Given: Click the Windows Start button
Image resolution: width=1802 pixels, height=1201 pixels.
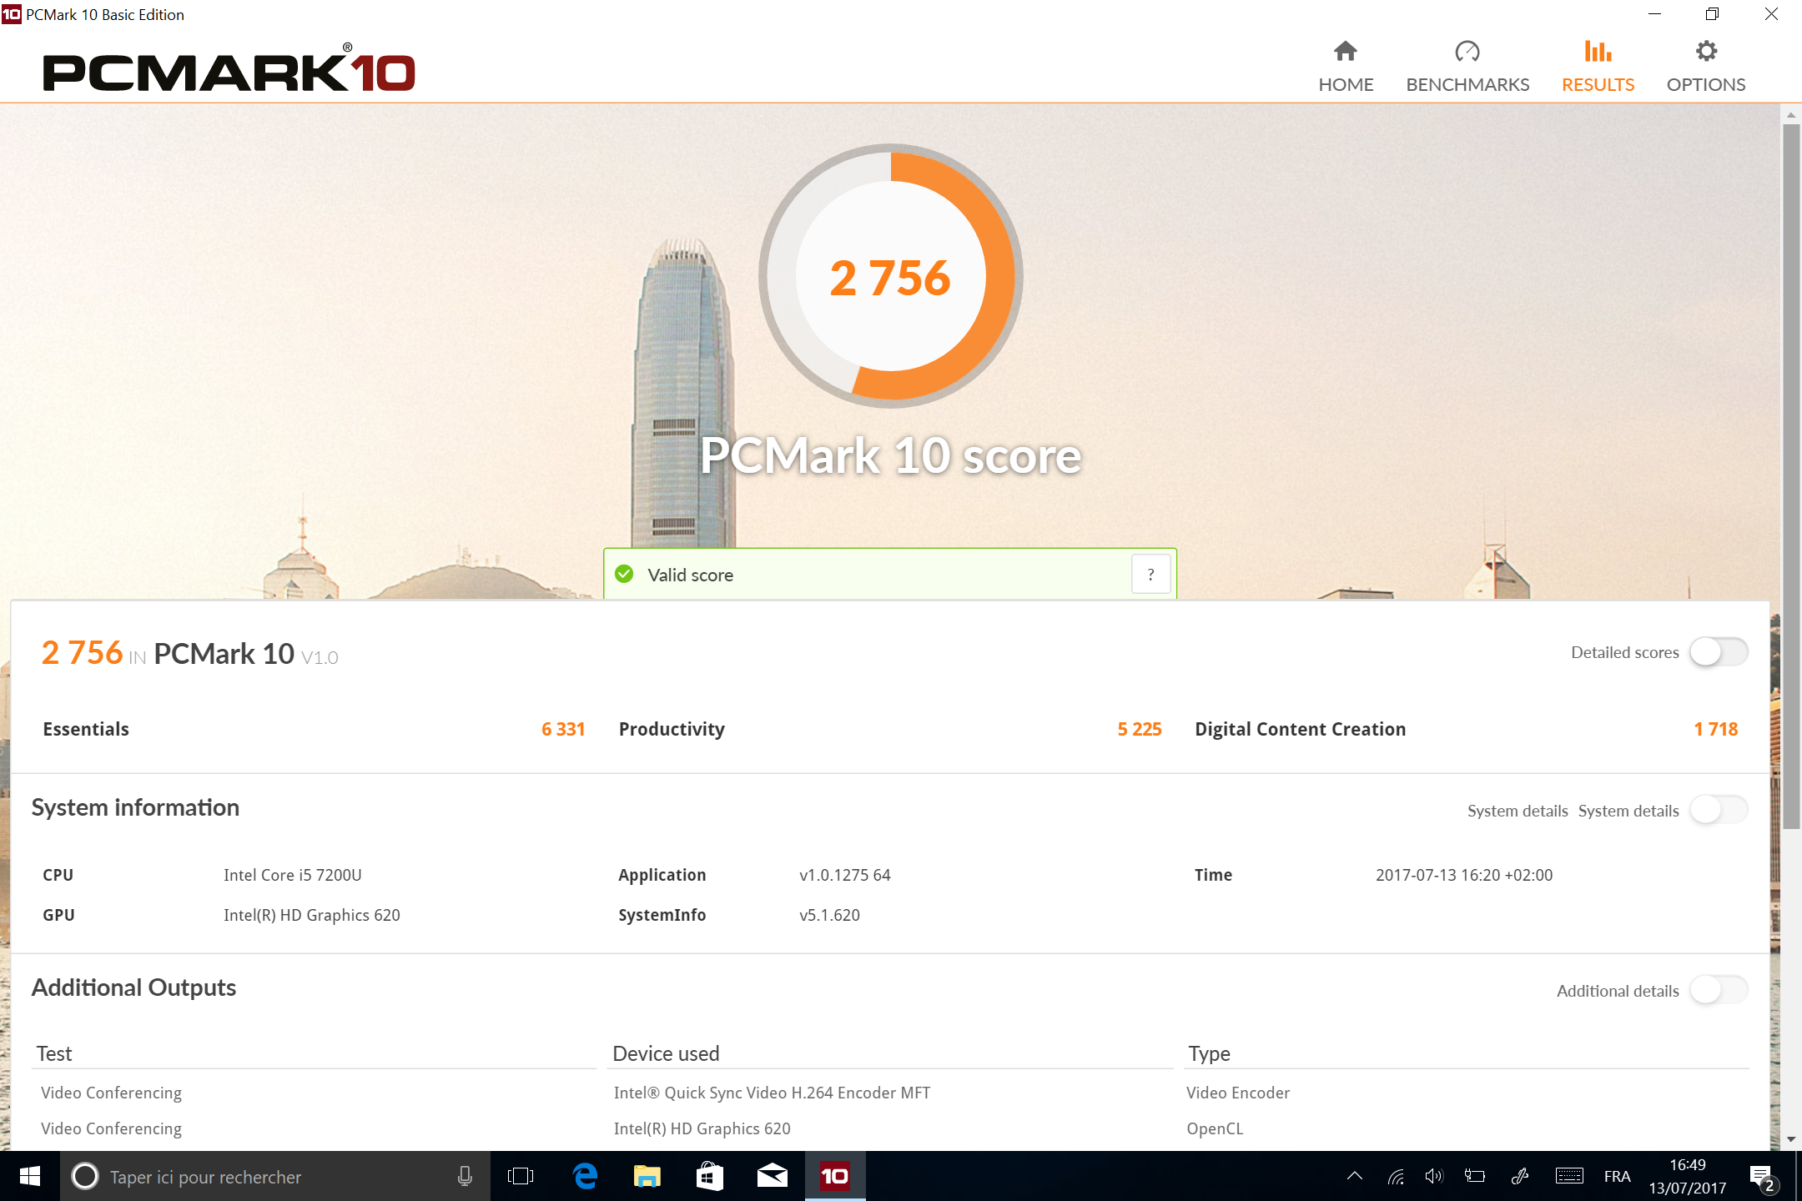Looking at the screenshot, I should coord(30,1176).
